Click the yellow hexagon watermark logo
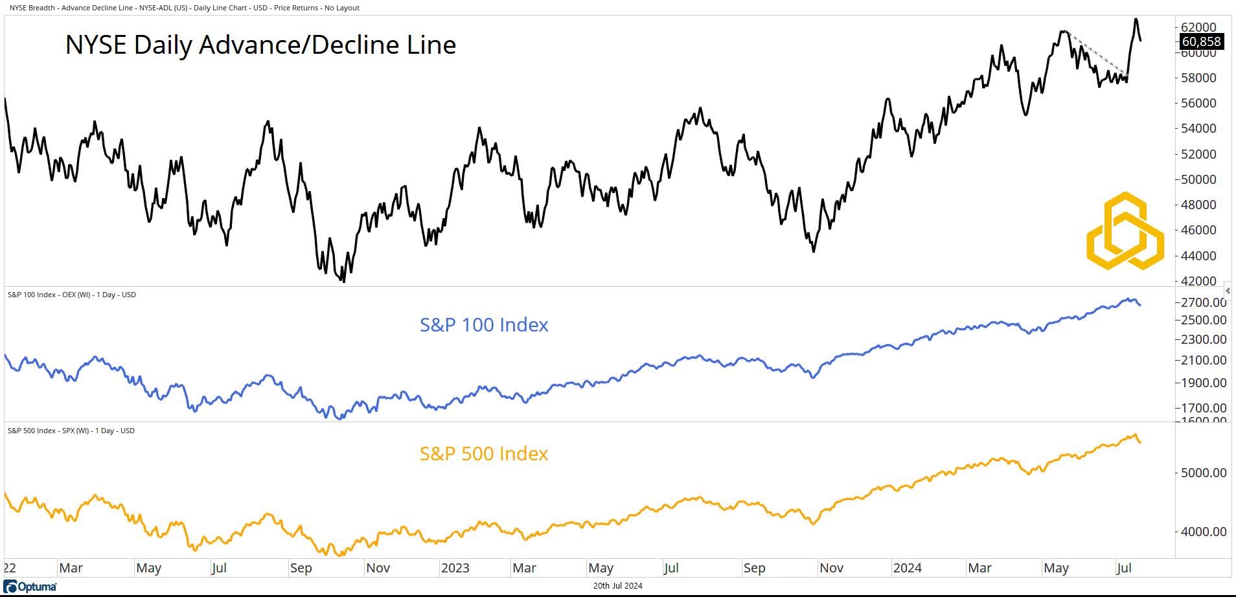Viewport: 1236px width, 597px height. coord(1125,231)
